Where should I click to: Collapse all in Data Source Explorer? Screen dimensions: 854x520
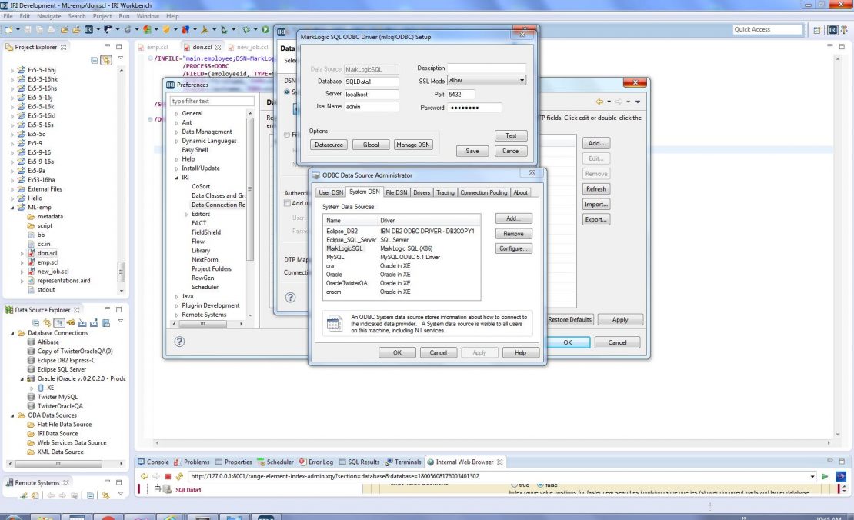36,323
